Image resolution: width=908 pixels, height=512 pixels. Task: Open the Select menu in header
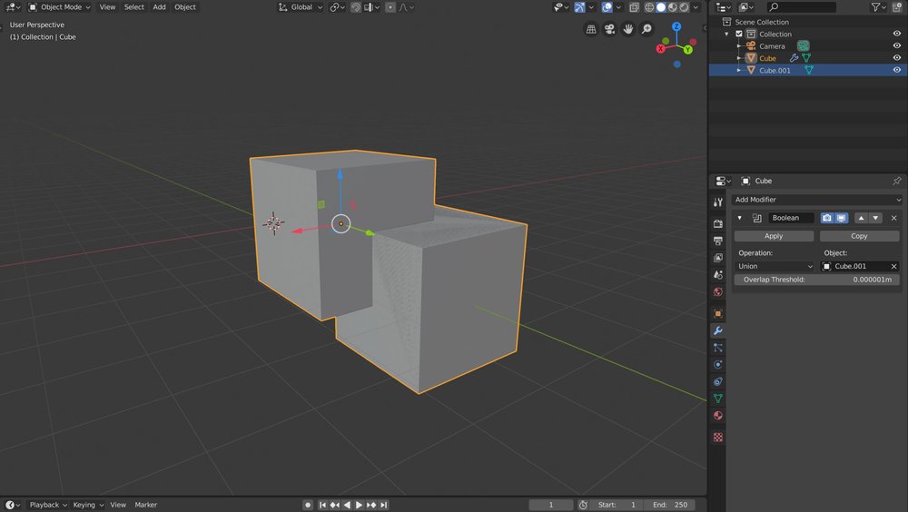point(133,7)
